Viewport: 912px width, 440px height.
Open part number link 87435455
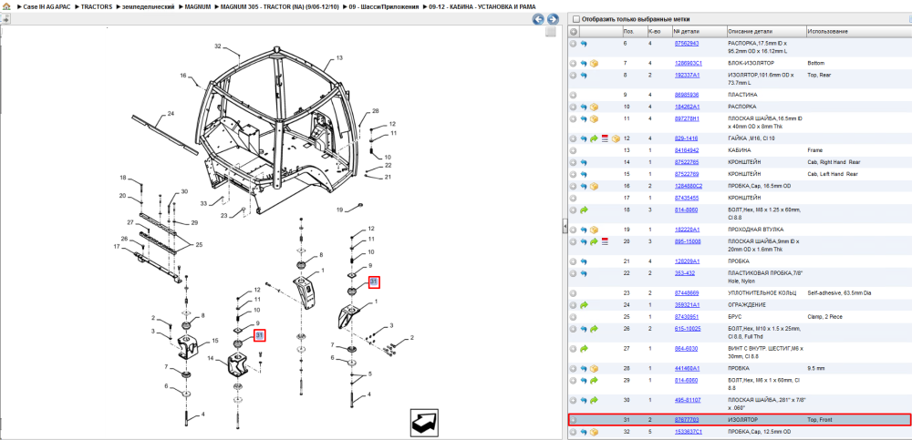click(687, 198)
